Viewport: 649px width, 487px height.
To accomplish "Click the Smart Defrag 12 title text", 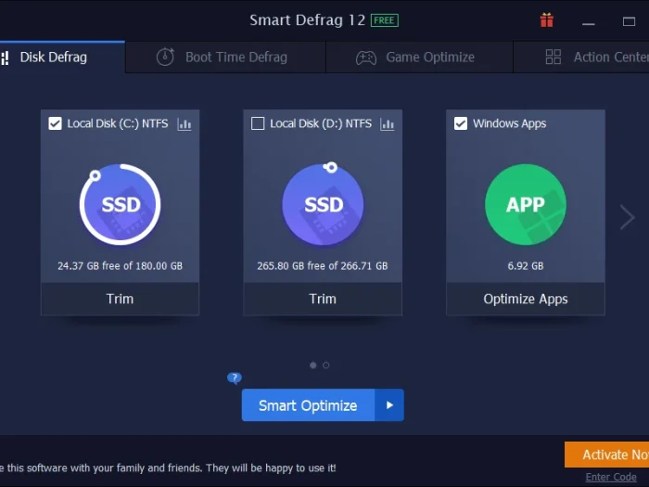I will click(308, 19).
